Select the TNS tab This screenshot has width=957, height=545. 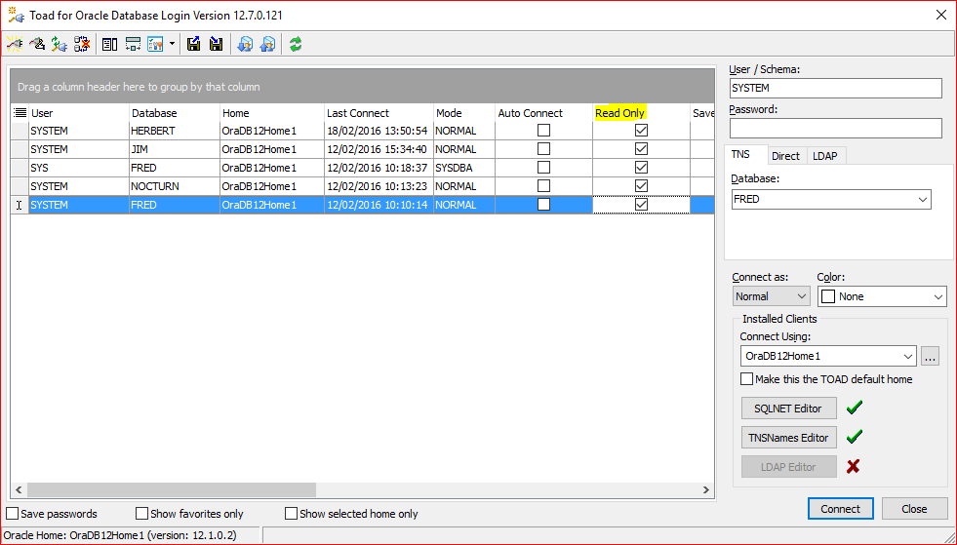(740, 155)
